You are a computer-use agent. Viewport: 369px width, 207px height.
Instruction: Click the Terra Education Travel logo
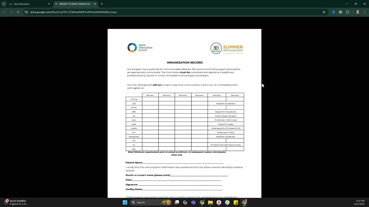[140, 48]
